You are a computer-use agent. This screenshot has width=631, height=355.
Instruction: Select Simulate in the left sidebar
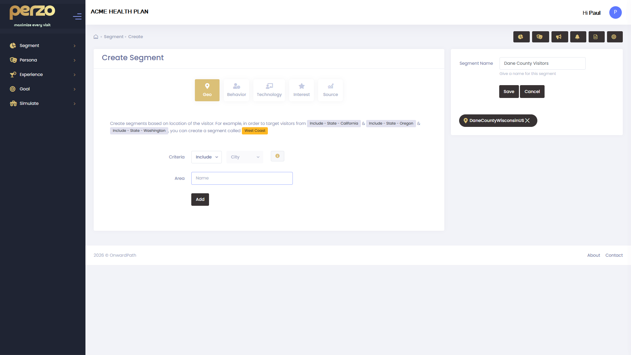(x=29, y=103)
